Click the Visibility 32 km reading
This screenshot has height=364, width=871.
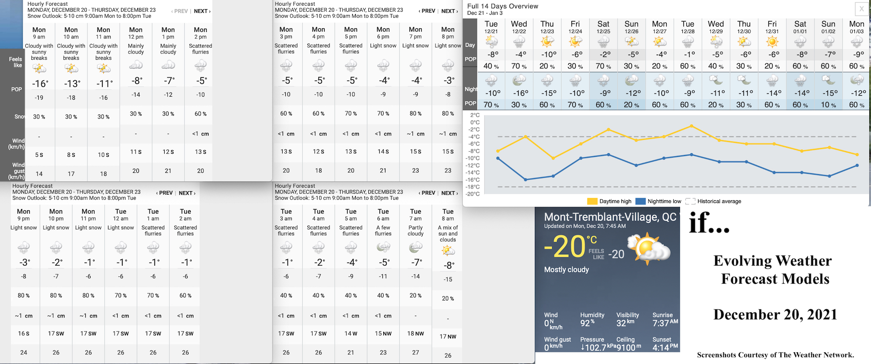(x=628, y=320)
